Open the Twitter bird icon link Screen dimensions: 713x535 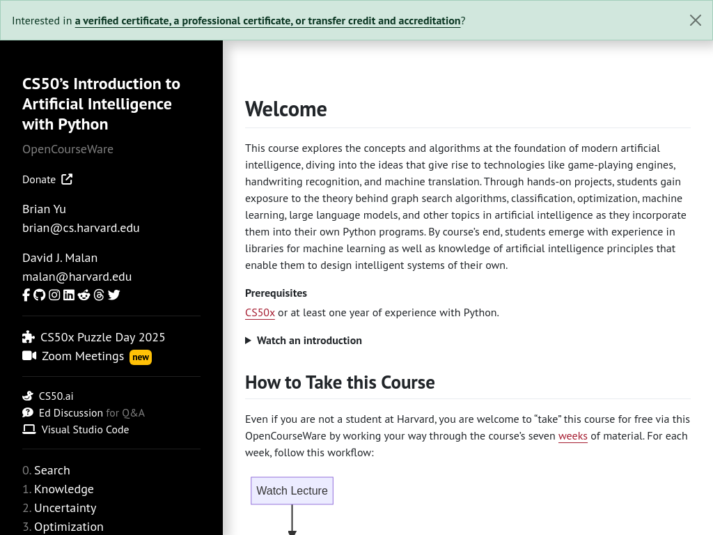(x=113, y=295)
